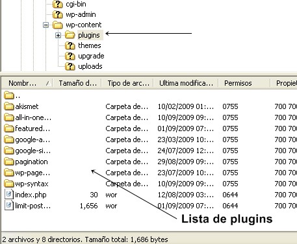Click limit-post size value 1,656
297x244 pixels.
point(89,206)
